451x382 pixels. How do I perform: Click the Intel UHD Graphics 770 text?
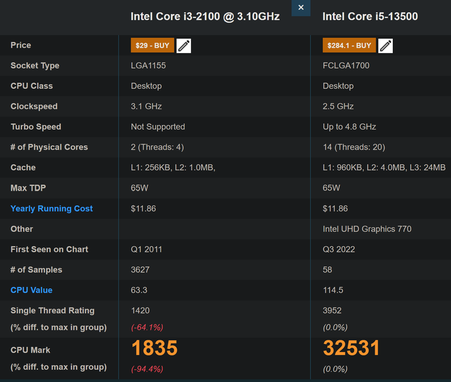[x=367, y=229]
